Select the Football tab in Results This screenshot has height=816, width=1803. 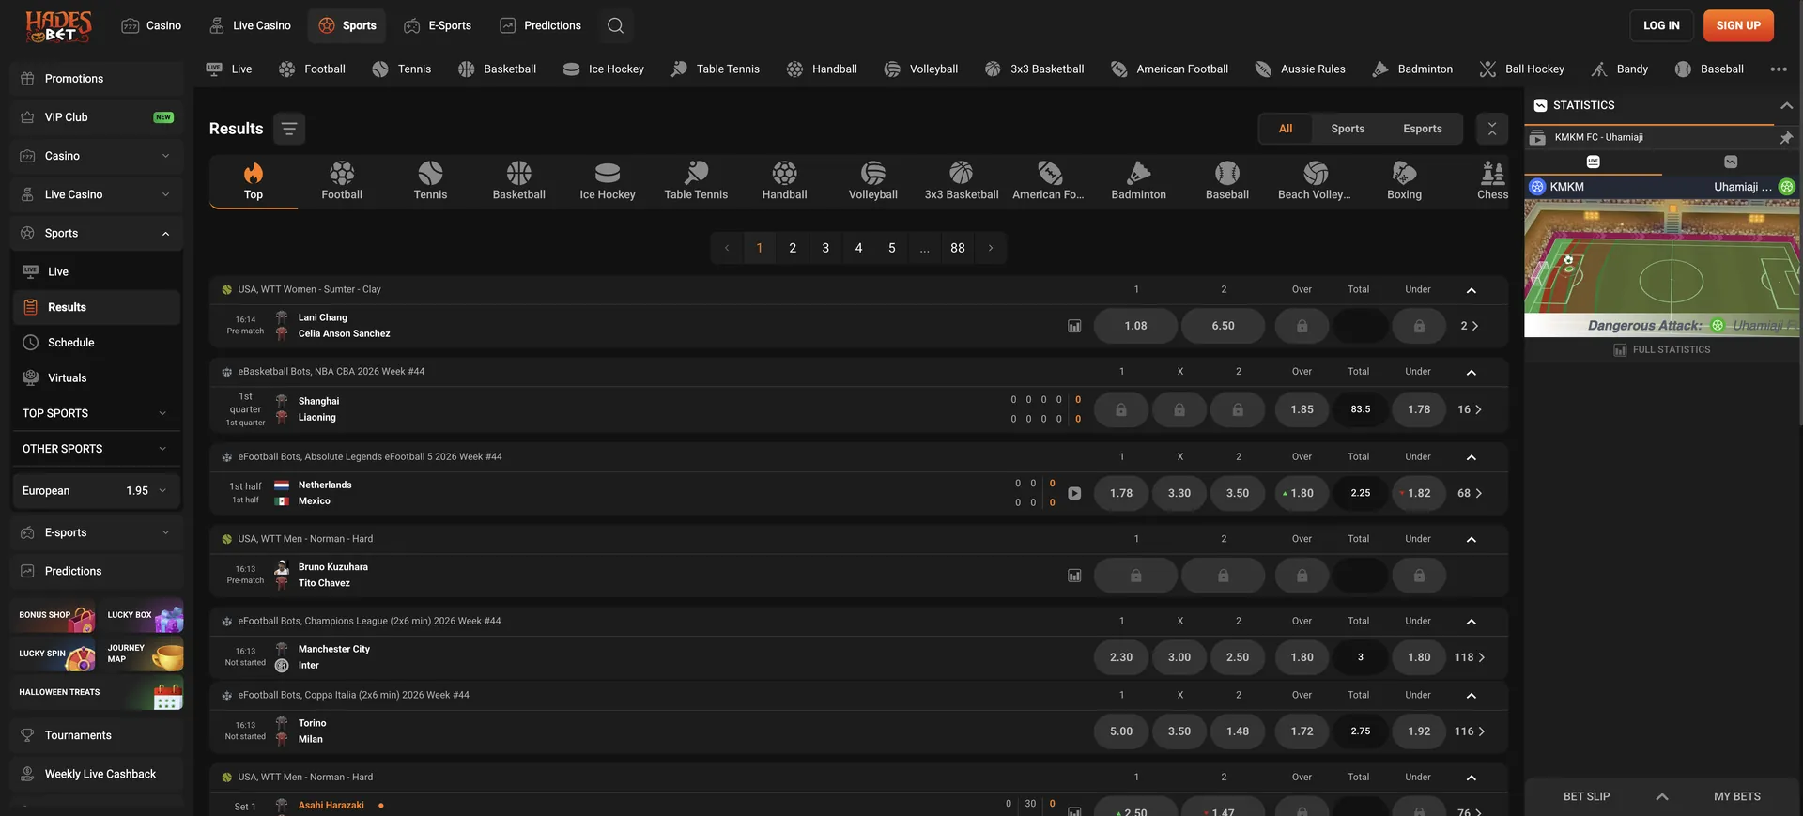(342, 181)
